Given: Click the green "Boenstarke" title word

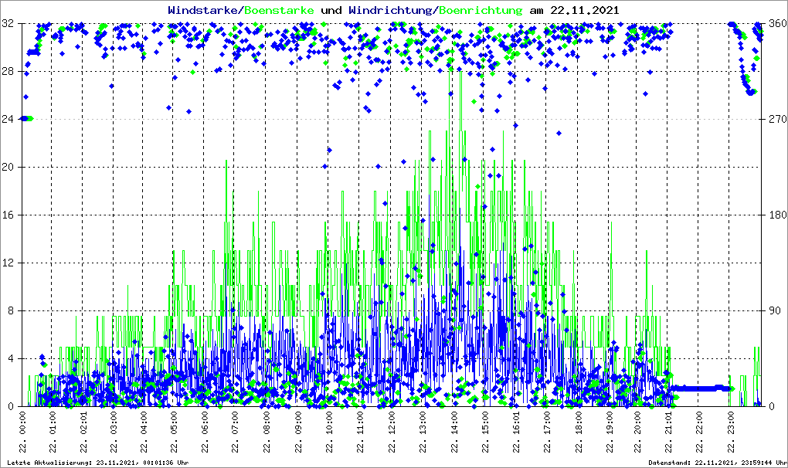Looking at the screenshot, I should point(279,10).
